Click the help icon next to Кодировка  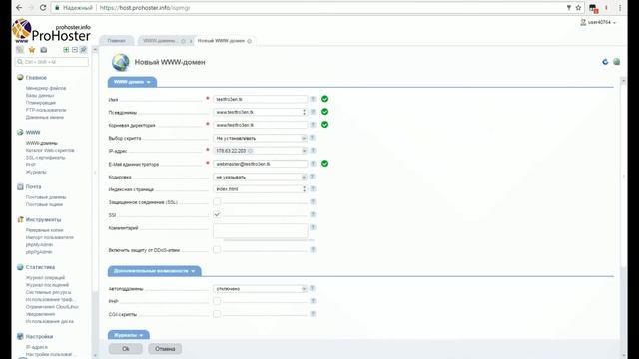coord(312,177)
